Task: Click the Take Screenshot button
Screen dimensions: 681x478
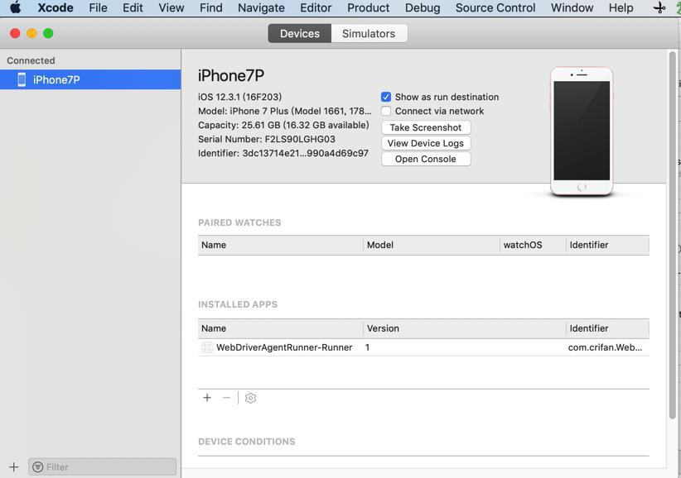Action: (x=426, y=127)
